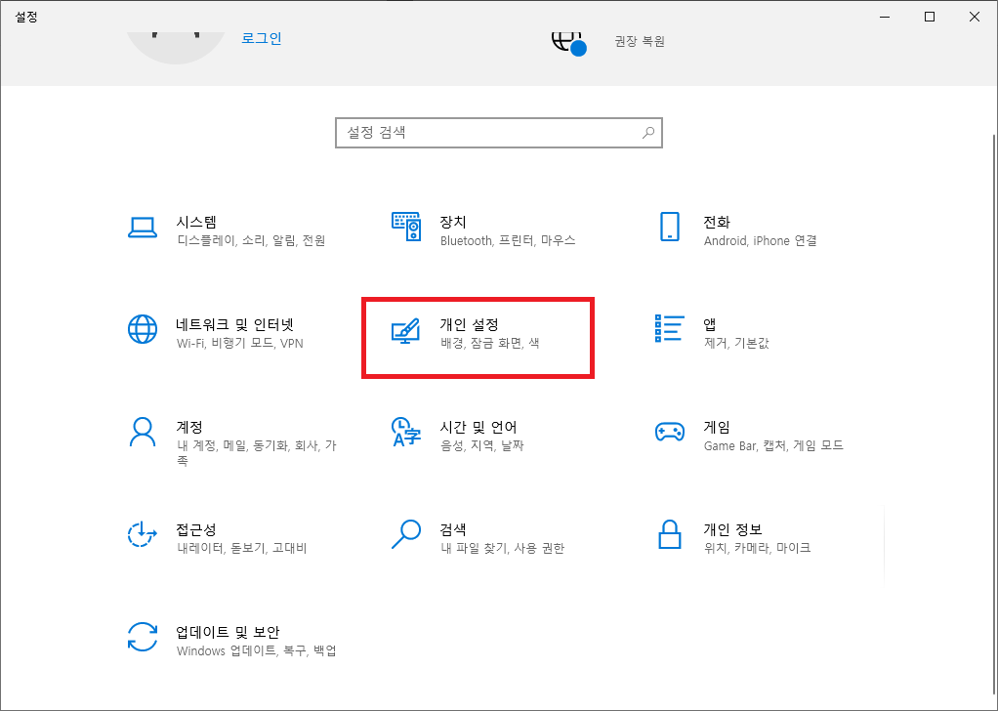Open the 개인 정보 padlock icon
The height and width of the screenshot is (711, 998).
click(x=670, y=534)
